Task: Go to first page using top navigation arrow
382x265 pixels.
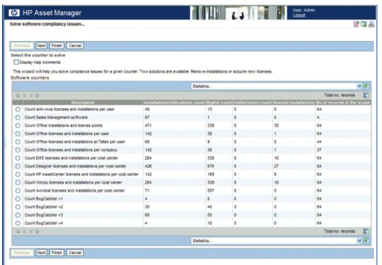Action: [18, 95]
